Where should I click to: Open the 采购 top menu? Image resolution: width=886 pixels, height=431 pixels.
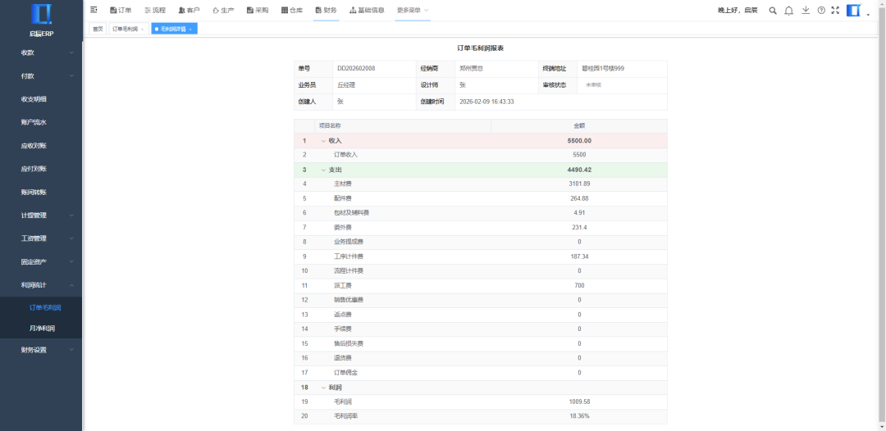(258, 10)
